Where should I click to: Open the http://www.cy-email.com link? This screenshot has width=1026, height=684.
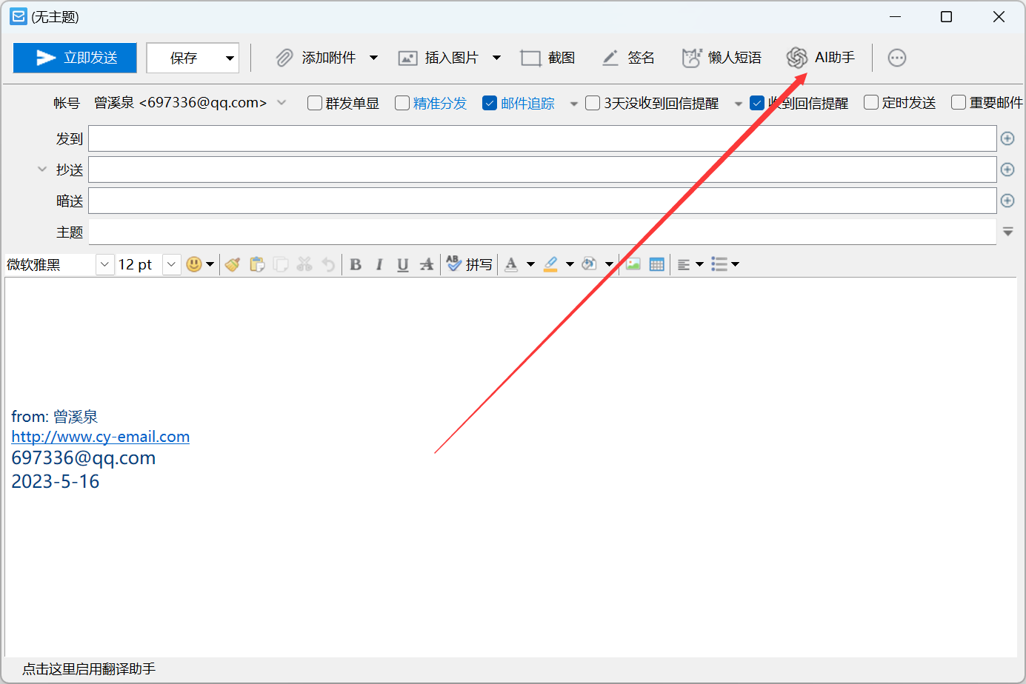[x=101, y=437]
